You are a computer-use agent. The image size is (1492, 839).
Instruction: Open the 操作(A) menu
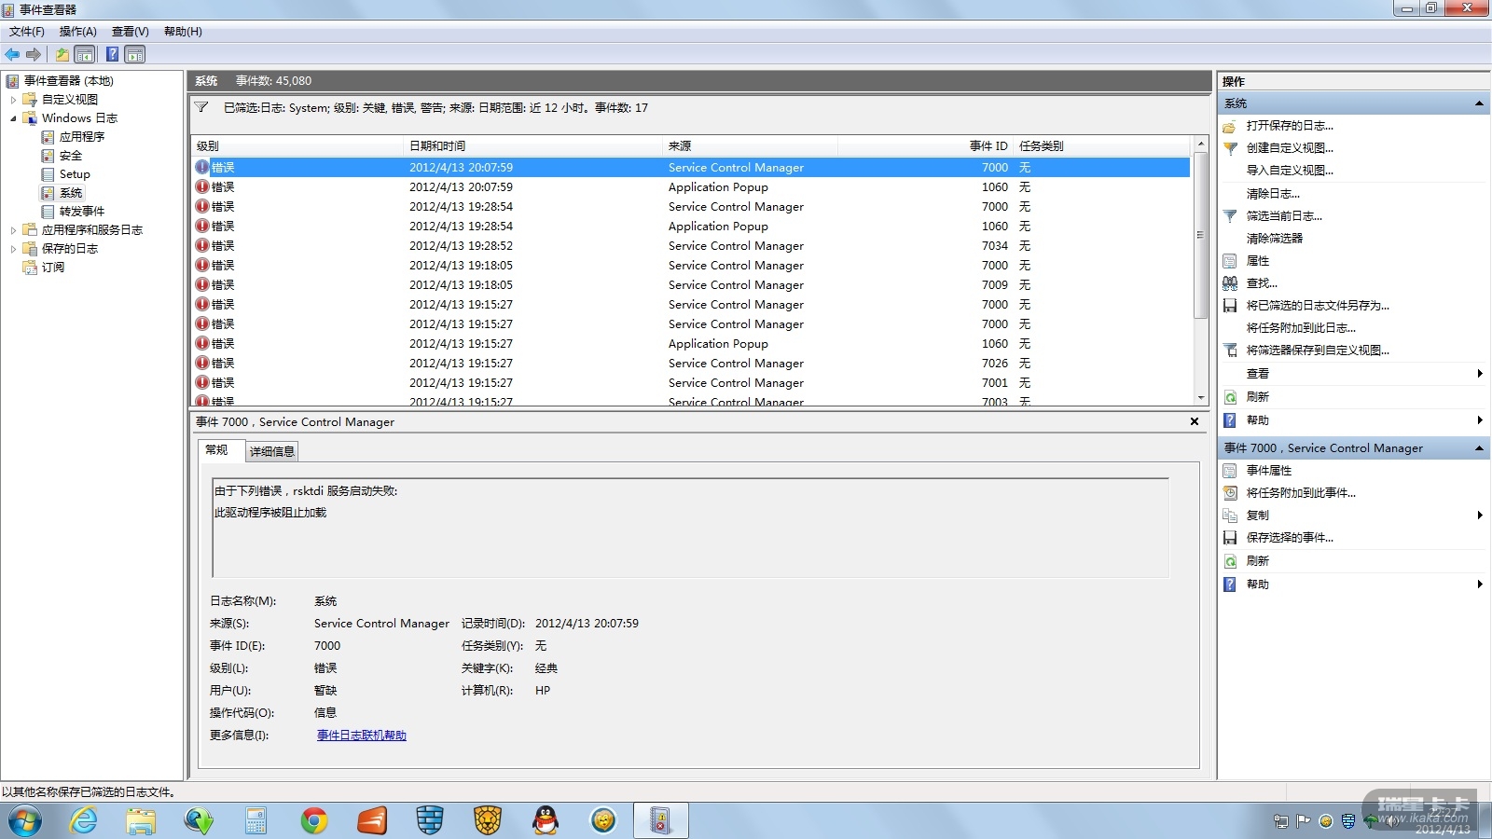(x=78, y=32)
